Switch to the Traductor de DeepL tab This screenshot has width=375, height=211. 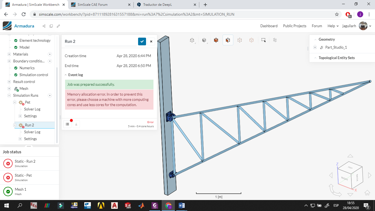pyautogui.click(x=165, y=4)
